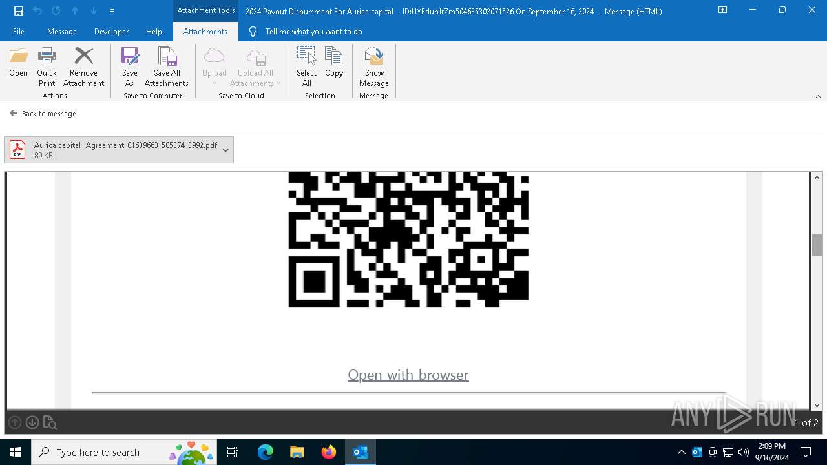Click the Undo arrow in the quick access toolbar
Viewport: 827px width, 465px height.
click(37, 11)
